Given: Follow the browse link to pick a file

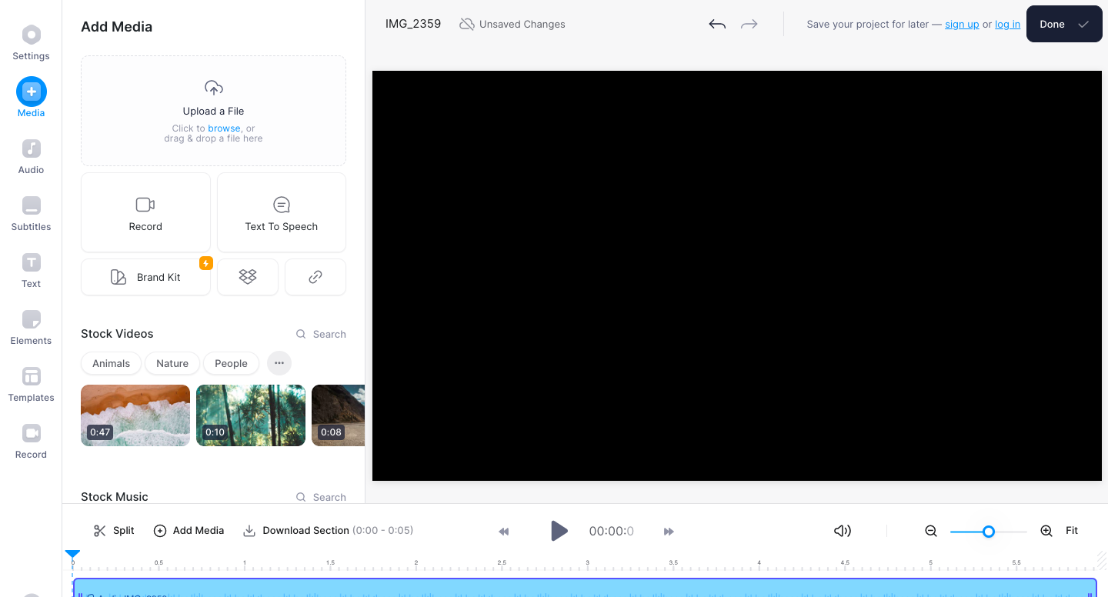Looking at the screenshot, I should (224, 128).
